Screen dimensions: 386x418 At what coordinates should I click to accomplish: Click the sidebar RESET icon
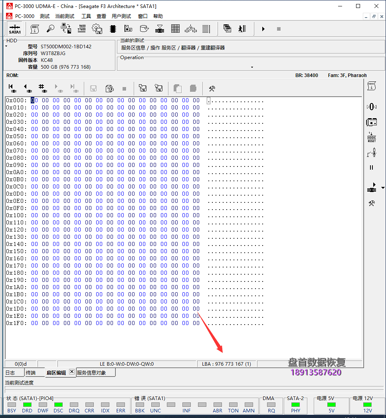372,137
